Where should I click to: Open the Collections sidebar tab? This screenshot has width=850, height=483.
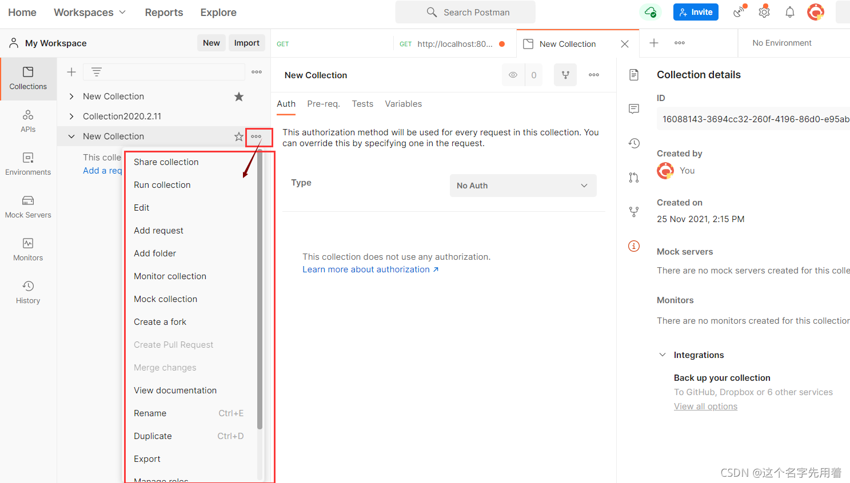point(28,79)
